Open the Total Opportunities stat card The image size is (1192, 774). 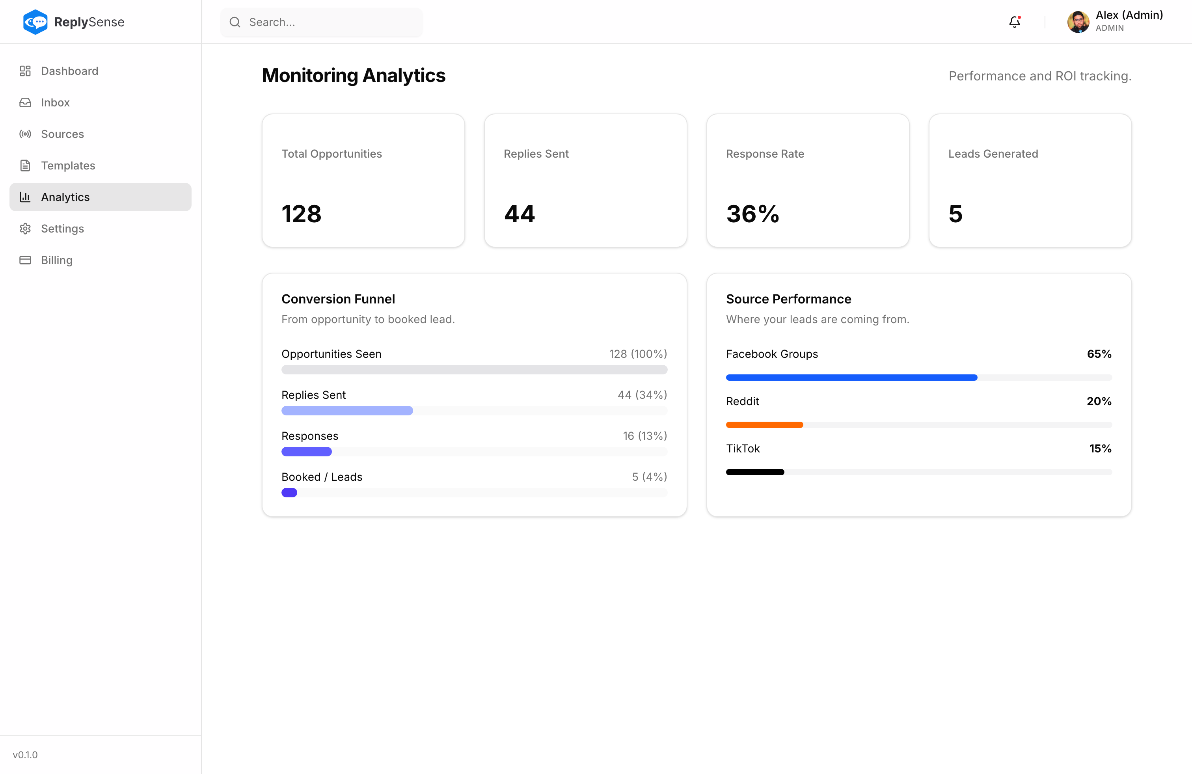coord(363,181)
